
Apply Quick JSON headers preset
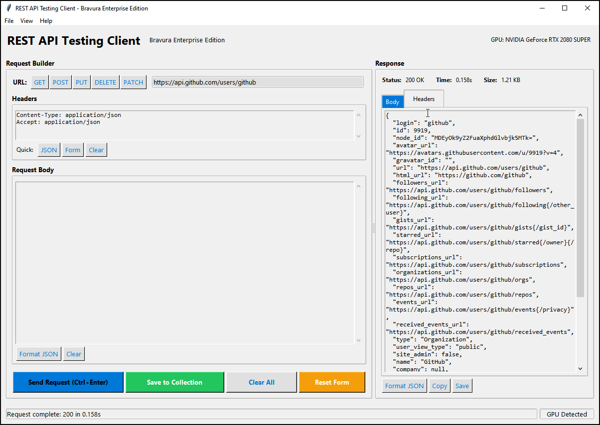(48, 149)
